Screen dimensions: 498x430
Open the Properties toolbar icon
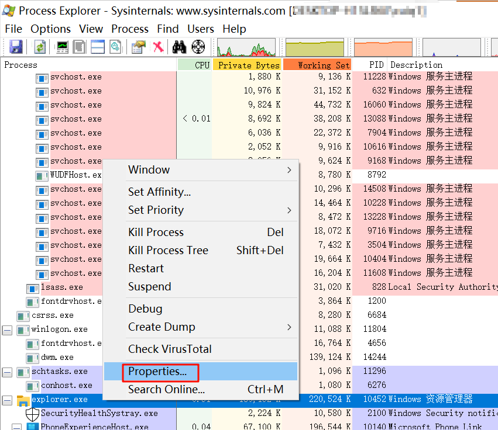(x=139, y=47)
